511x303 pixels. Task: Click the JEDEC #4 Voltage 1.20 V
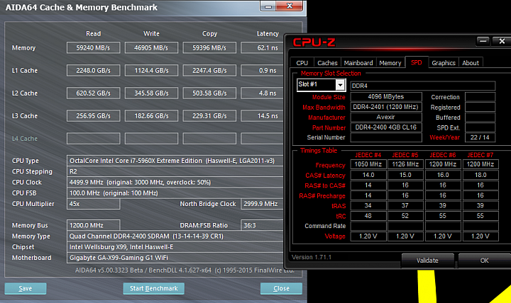pyautogui.click(x=368, y=236)
